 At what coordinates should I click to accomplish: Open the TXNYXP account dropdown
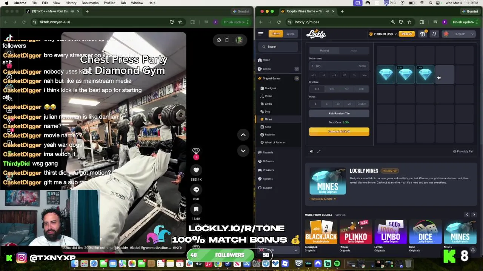pos(459,34)
